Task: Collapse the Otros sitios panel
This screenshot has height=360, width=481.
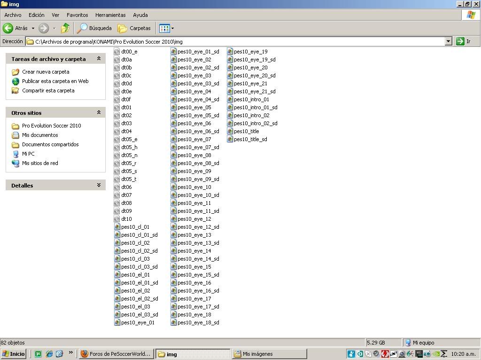Action: point(99,112)
